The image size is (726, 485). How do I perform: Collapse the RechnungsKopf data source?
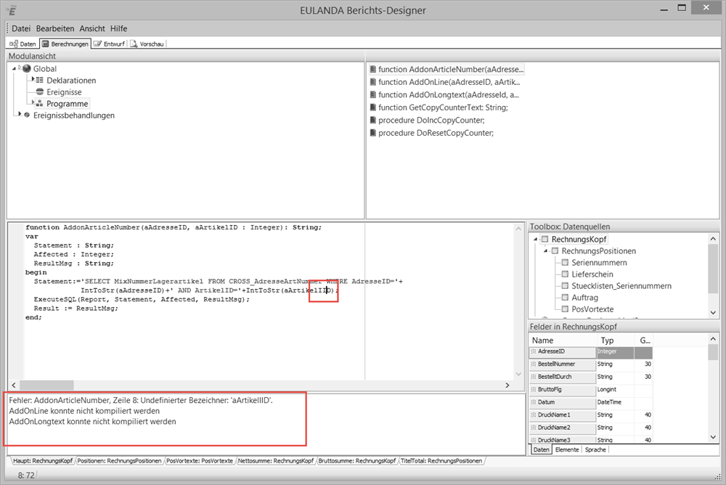click(536, 240)
